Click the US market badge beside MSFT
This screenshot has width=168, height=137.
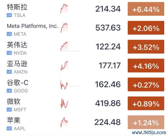click(x=9, y=110)
